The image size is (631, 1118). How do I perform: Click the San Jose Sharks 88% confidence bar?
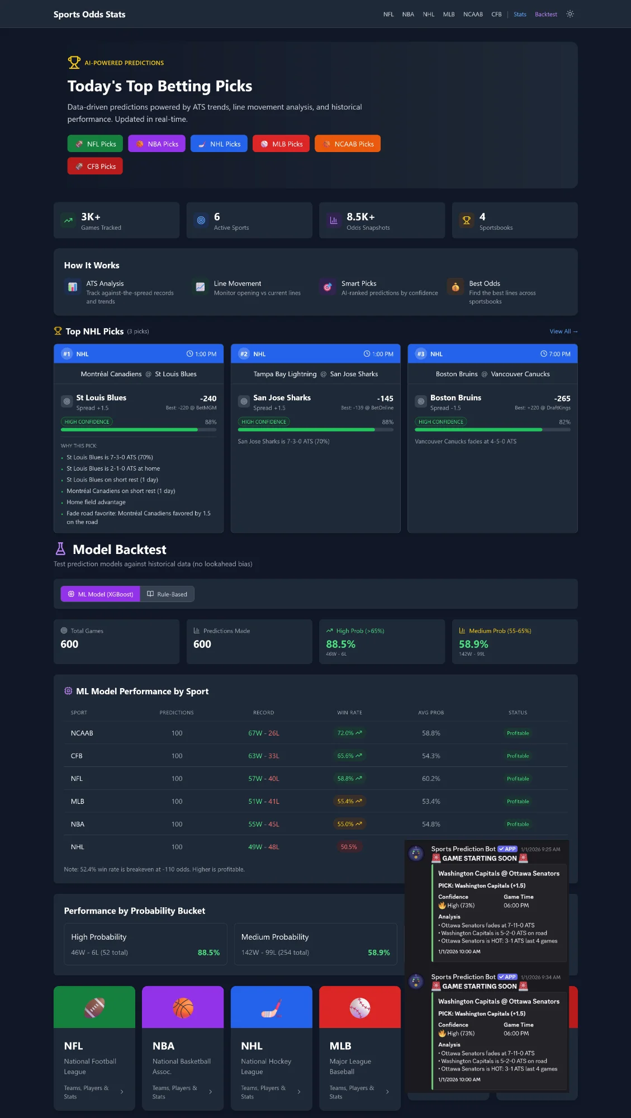[316, 429]
